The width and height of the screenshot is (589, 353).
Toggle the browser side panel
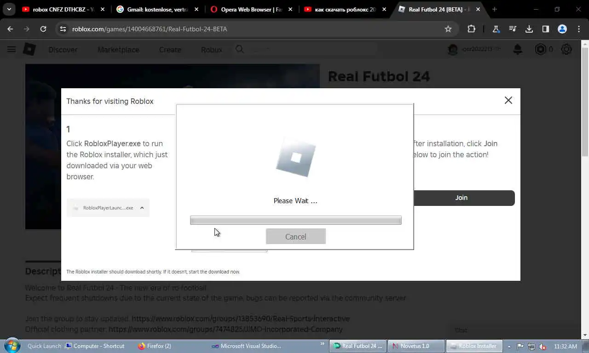[x=546, y=29]
